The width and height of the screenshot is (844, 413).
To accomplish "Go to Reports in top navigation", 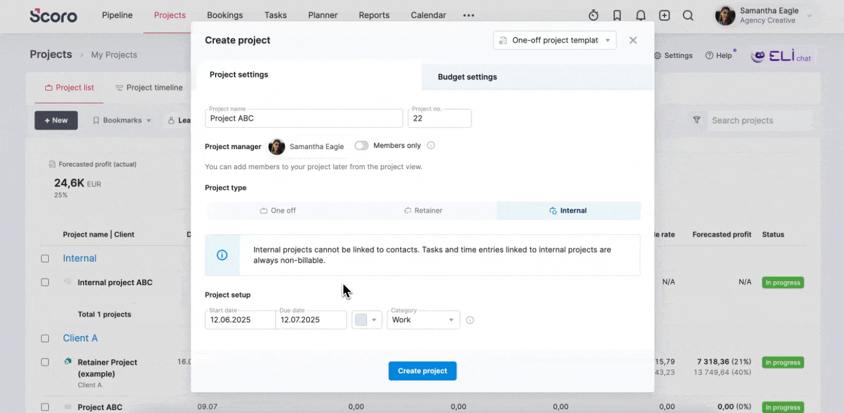I will [x=374, y=15].
